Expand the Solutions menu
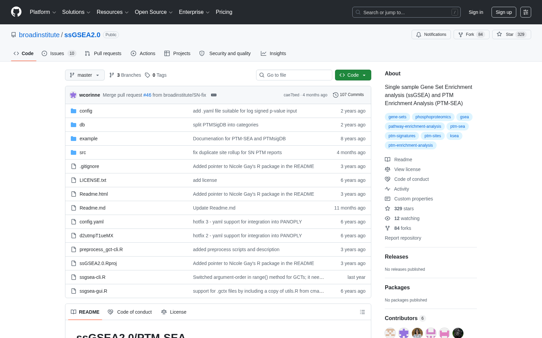The image size is (542, 338). coord(76,12)
